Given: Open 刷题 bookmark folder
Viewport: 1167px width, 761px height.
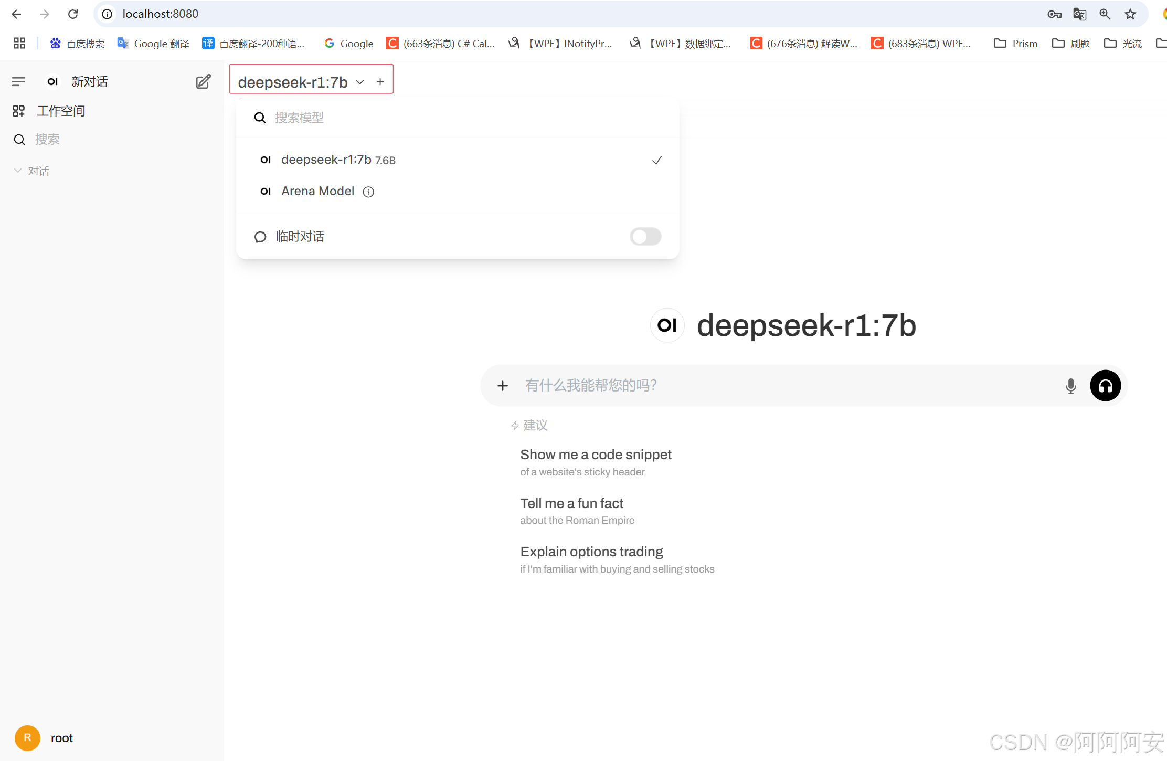Looking at the screenshot, I should [1071, 44].
